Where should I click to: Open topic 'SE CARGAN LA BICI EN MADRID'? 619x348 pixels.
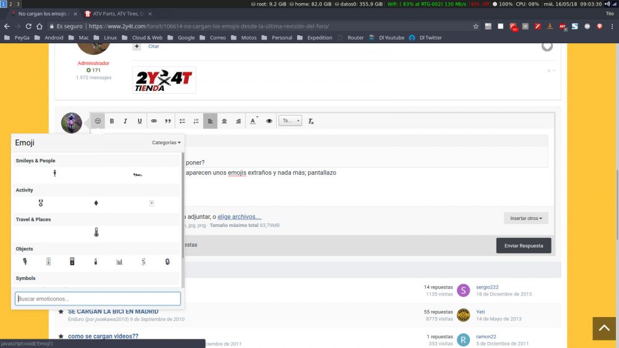pyautogui.click(x=113, y=312)
